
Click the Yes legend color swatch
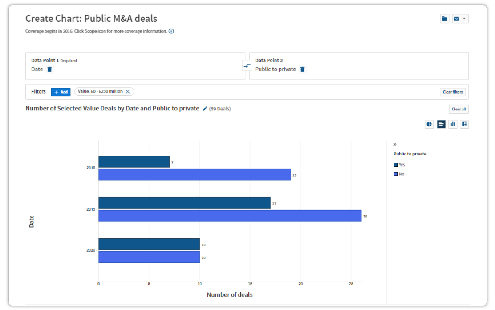tap(396, 165)
